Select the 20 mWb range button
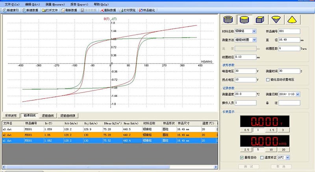 coord(283,150)
